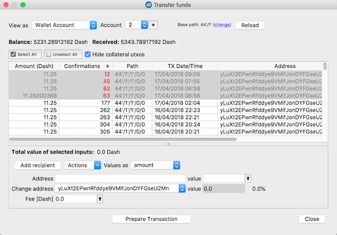Open the Actions dropdown menu

[x=83, y=165]
